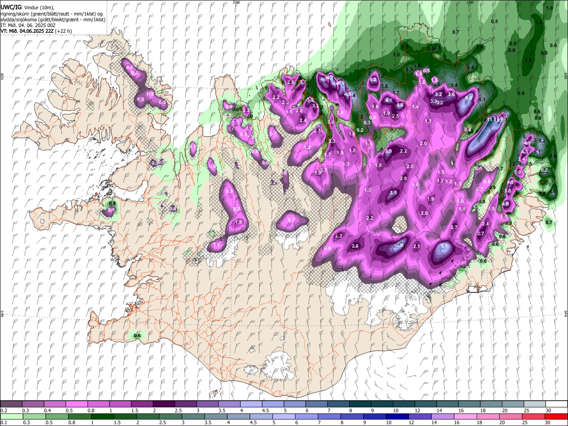Click the 2.6 value on the map
This screenshot has width=568, height=426.
291,83
